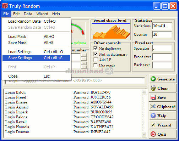Click the Variations field showing 10mill

[162, 26]
